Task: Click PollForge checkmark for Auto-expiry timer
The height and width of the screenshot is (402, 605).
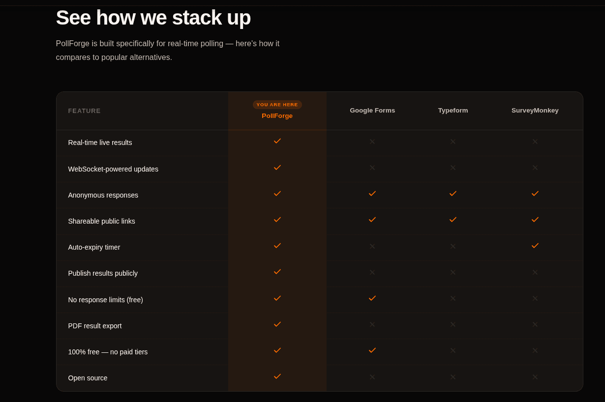Action: 277,245
